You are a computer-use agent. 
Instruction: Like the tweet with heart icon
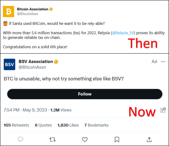point(85,140)
